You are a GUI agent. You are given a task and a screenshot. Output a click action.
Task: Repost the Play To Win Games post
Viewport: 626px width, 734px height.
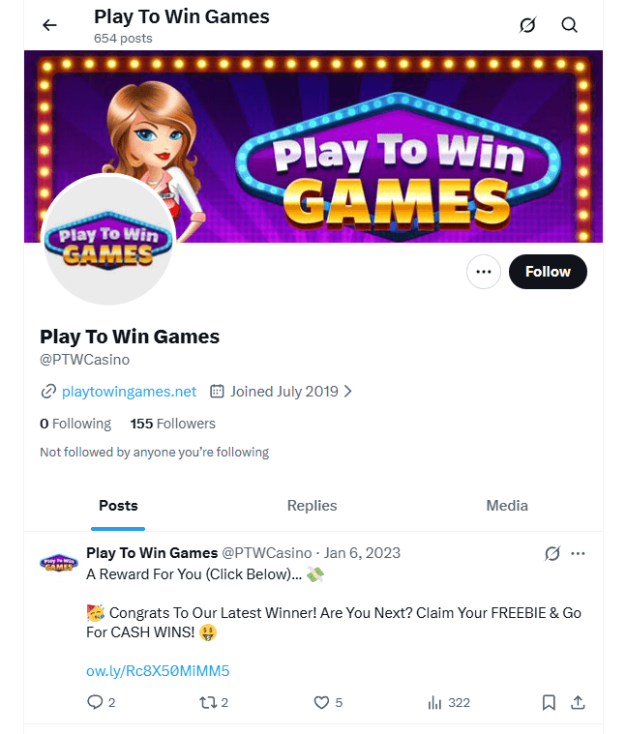click(x=206, y=703)
